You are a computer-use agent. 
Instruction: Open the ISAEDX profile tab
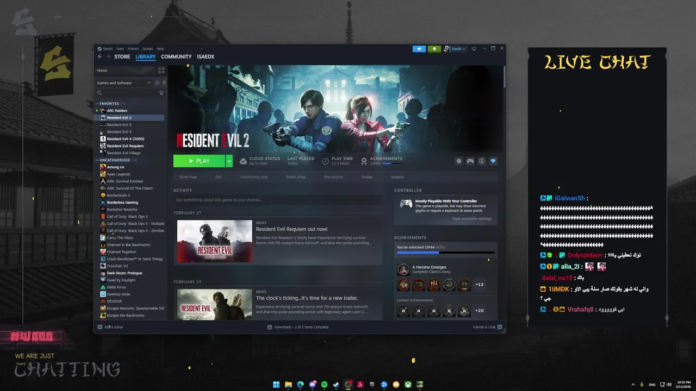point(206,56)
